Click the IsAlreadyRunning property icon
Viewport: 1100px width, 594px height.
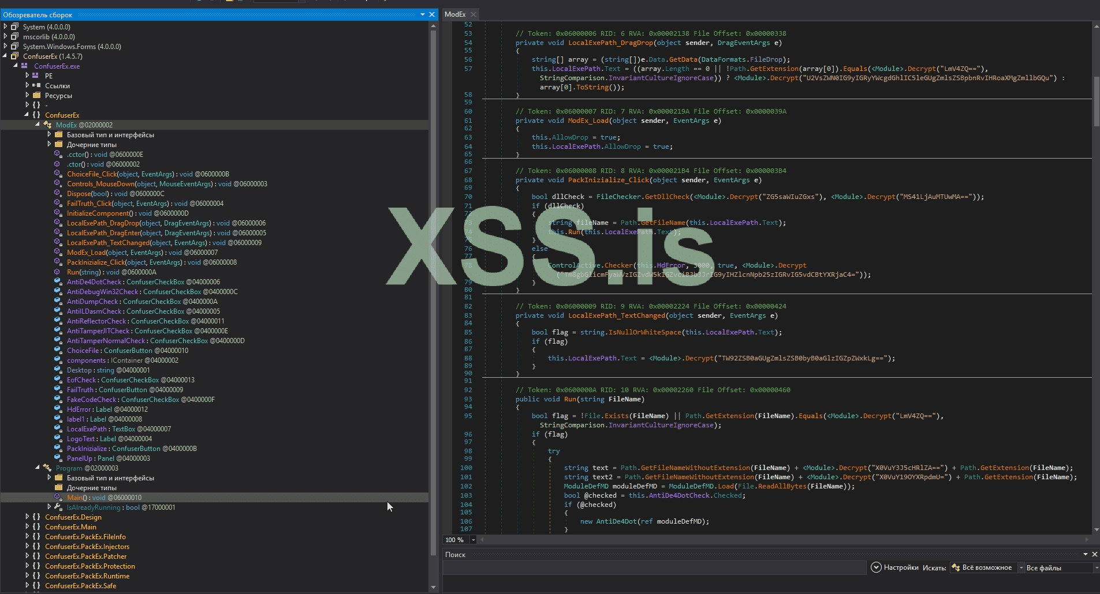(x=58, y=507)
